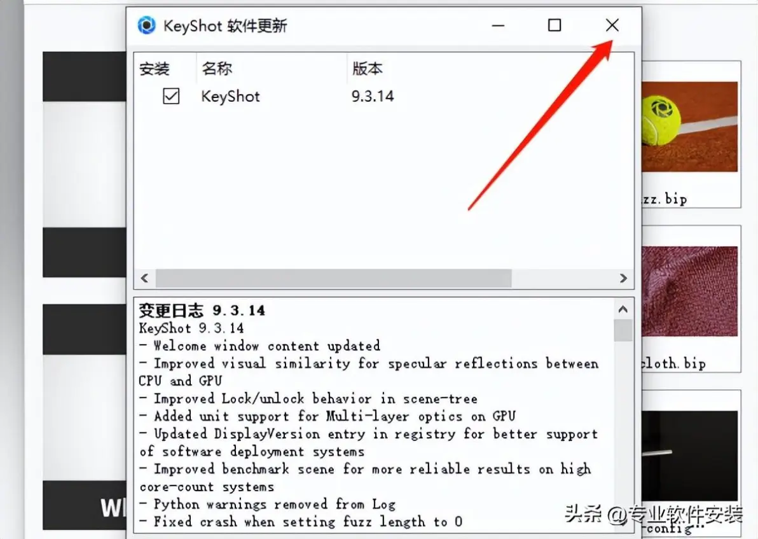Close the KeyShot software update window
758x539 pixels.
[x=612, y=25]
